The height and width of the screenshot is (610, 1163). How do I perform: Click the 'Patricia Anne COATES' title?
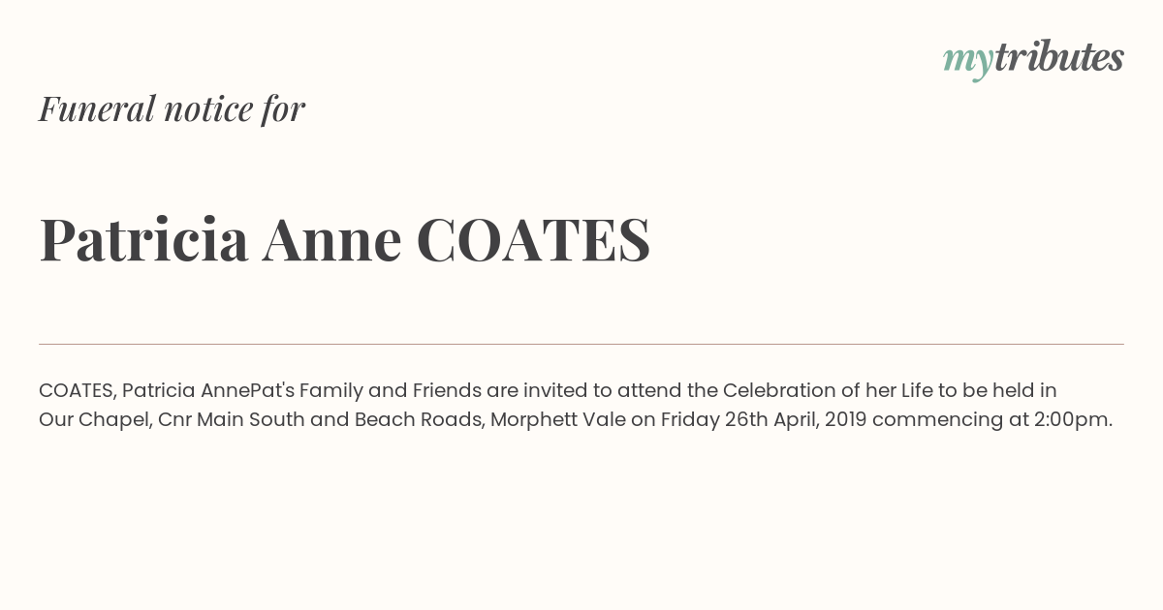[x=344, y=239]
